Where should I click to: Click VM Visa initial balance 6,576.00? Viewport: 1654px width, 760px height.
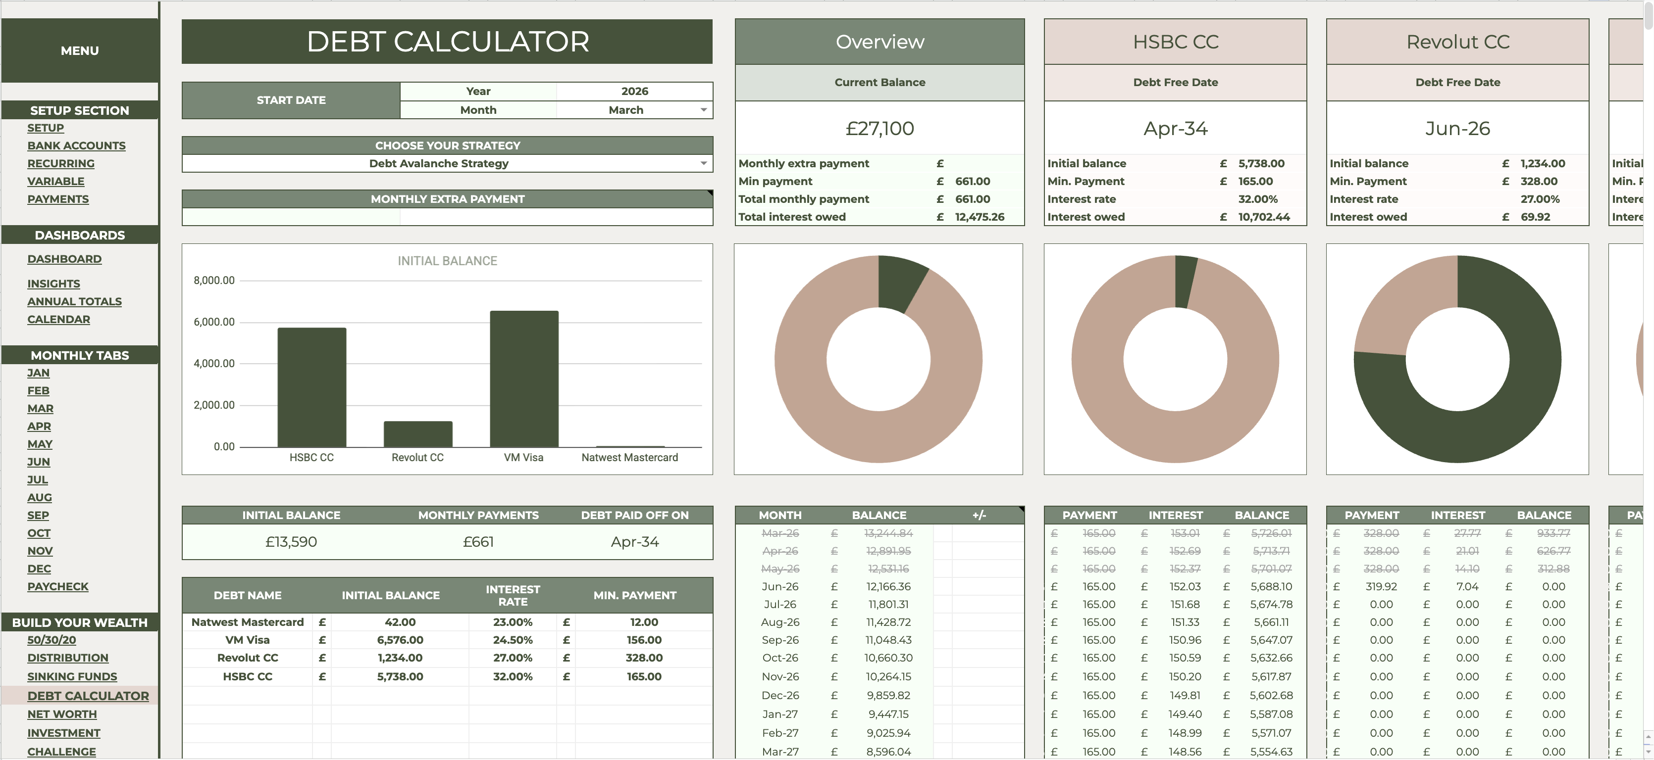pos(399,640)
